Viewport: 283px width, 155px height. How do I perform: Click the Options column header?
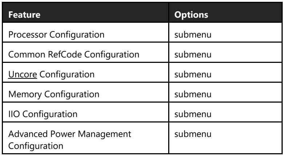[x=191, y=15]
